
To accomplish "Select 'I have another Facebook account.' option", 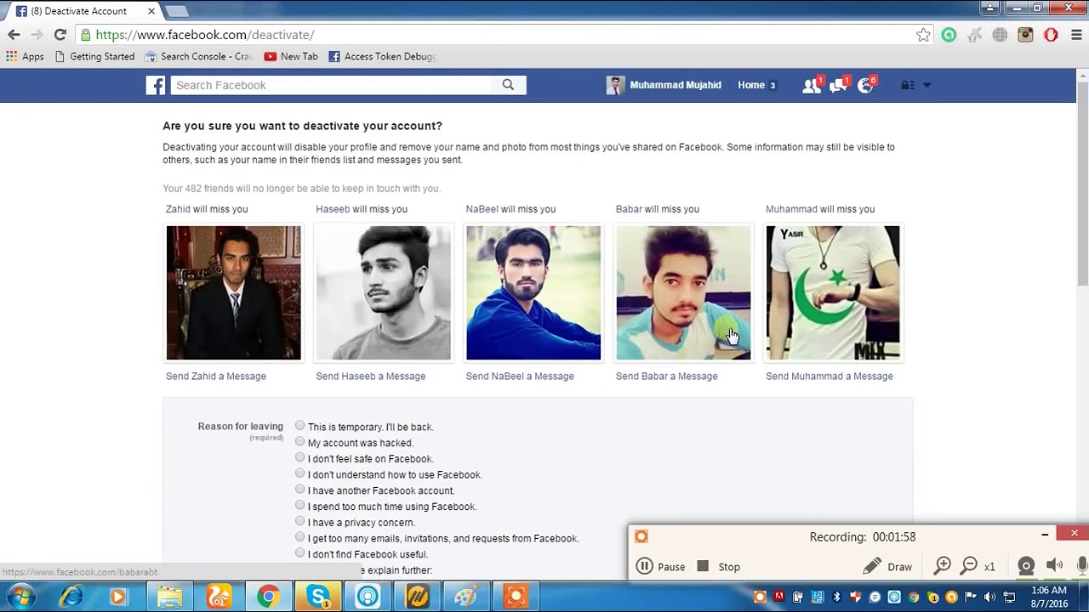I will [x=299, y=490].
